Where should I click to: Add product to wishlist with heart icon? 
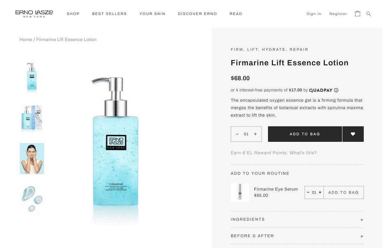pyautogui.click(x=353, y=134)
